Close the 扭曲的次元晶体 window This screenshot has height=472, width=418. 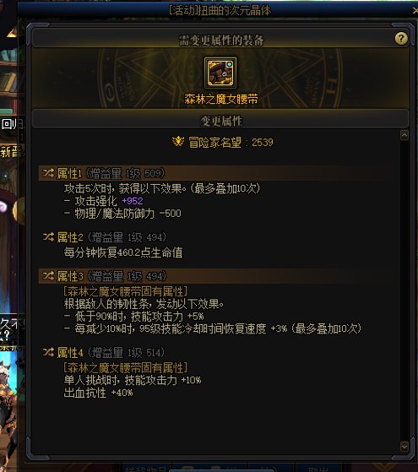click(x=415, y=11)
